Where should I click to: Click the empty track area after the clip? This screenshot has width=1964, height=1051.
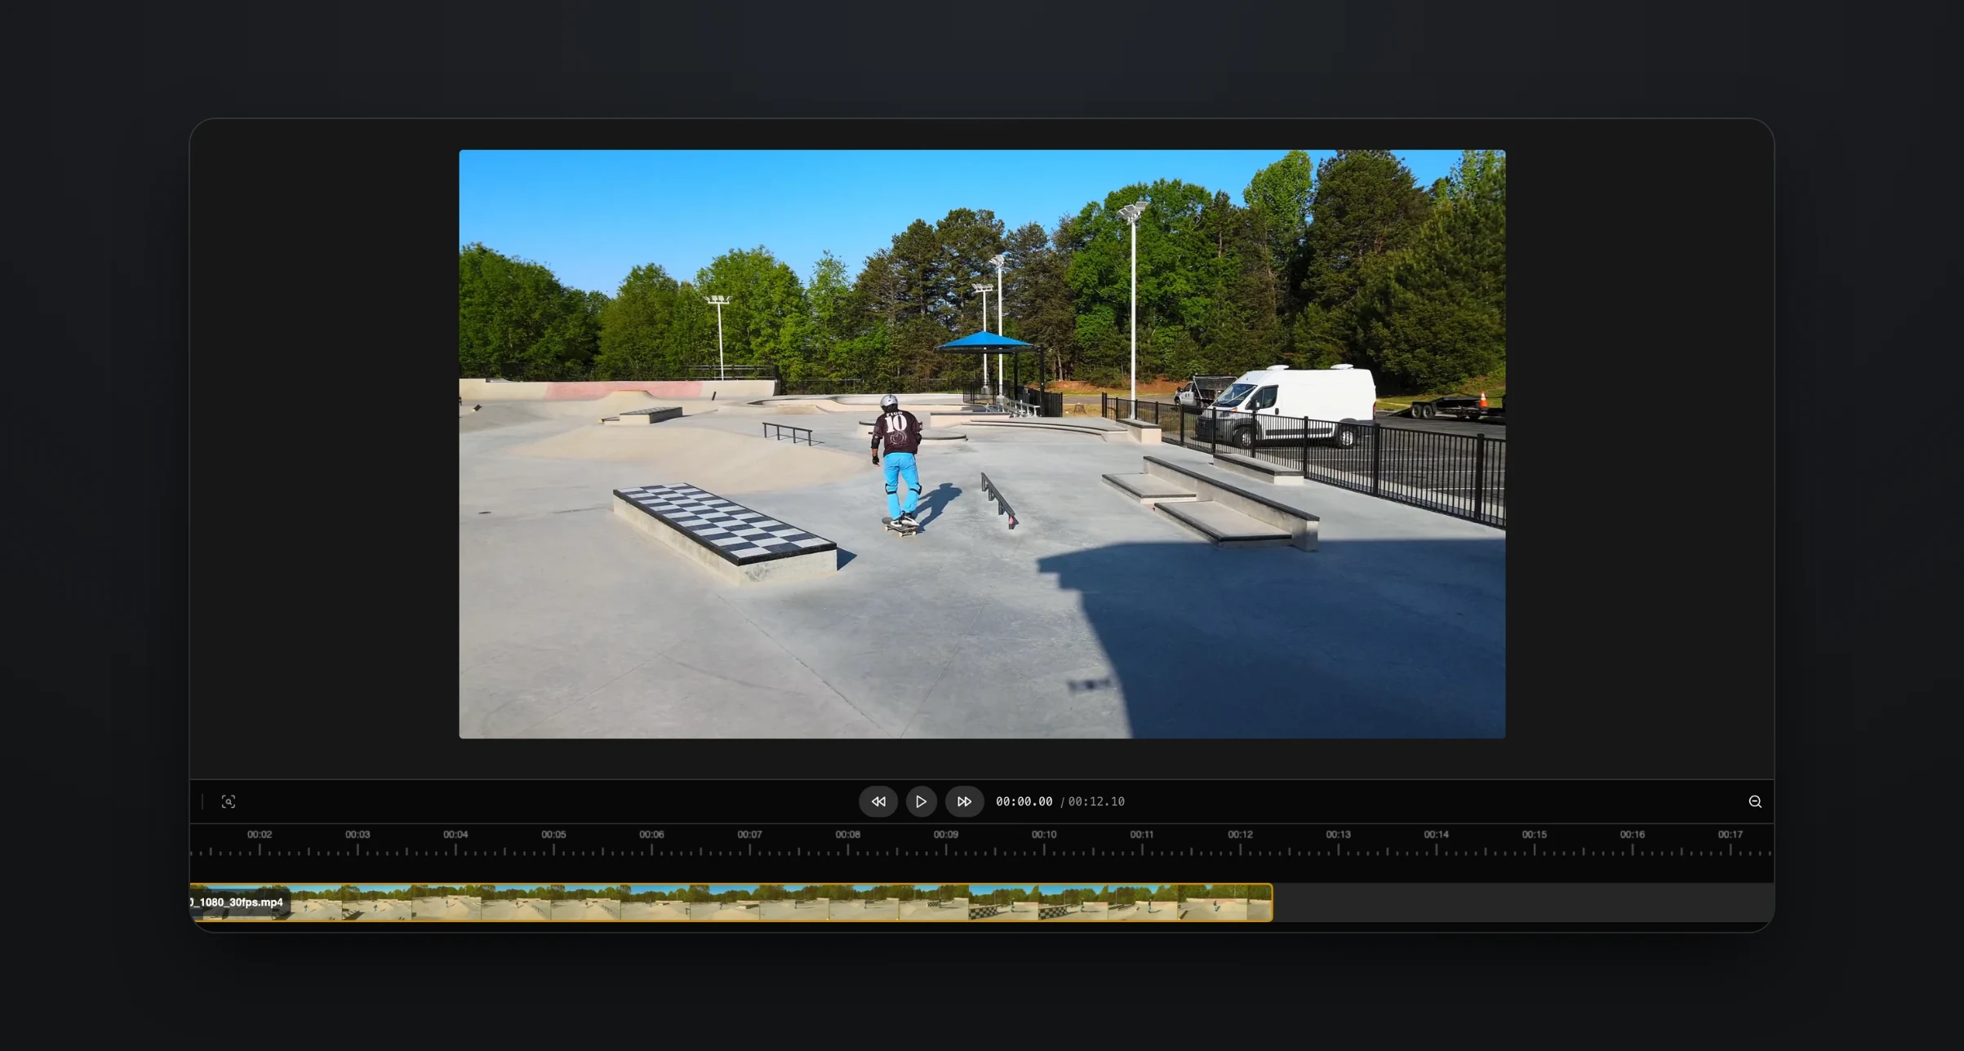[1523, 902]
